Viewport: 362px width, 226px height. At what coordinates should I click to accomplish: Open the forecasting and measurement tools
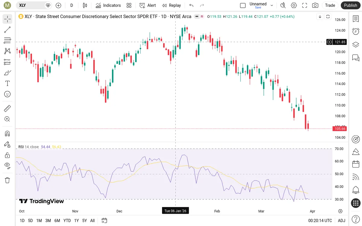(x=8, y=62)
